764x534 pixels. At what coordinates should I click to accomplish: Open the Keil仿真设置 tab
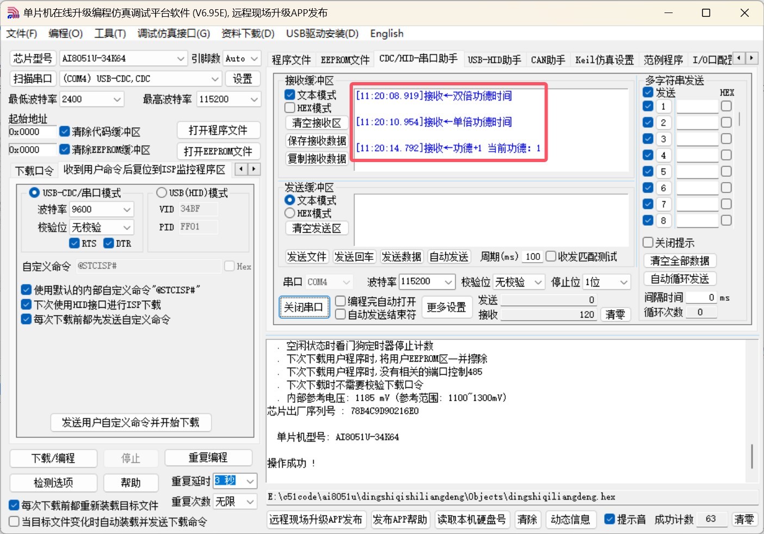(605, 60)
